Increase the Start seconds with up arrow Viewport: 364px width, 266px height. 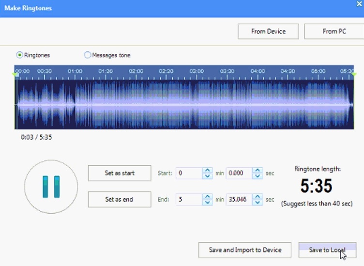point(258,171)
